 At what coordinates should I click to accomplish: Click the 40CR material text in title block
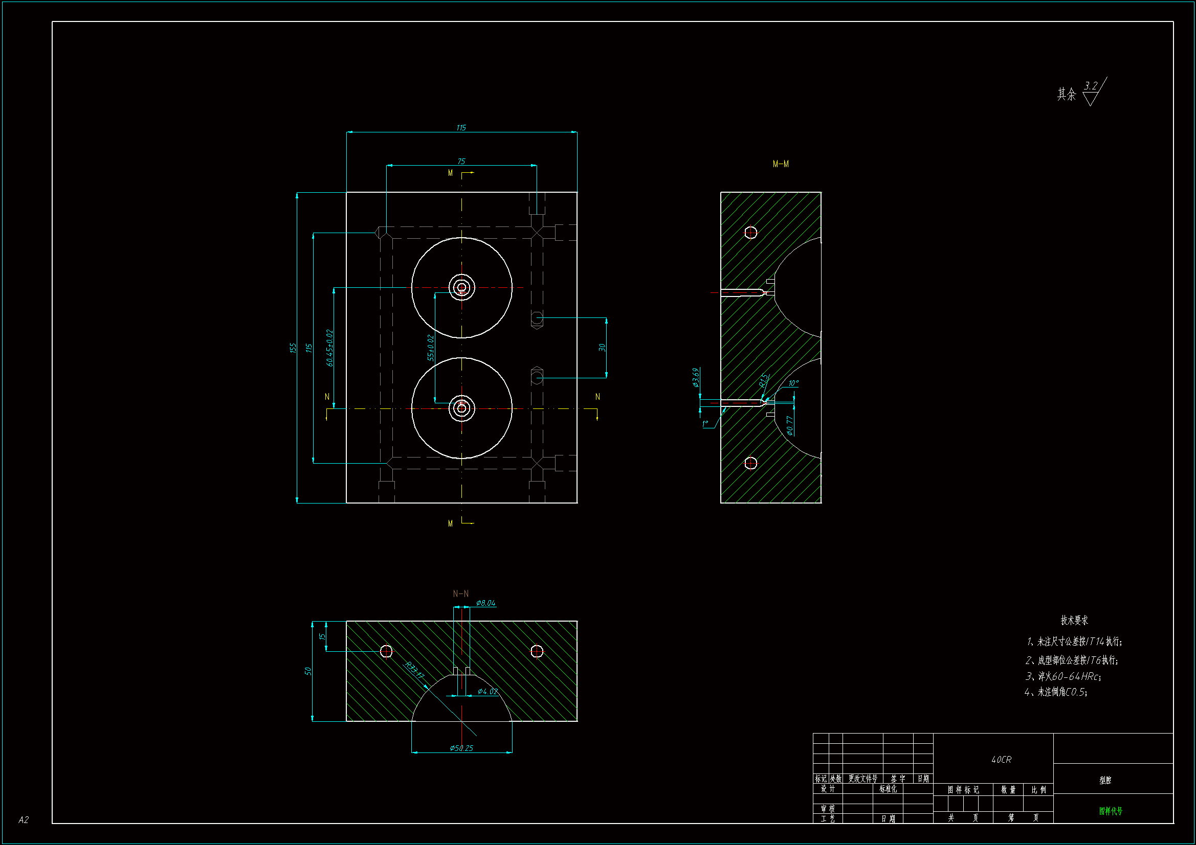coord(1001,760)
